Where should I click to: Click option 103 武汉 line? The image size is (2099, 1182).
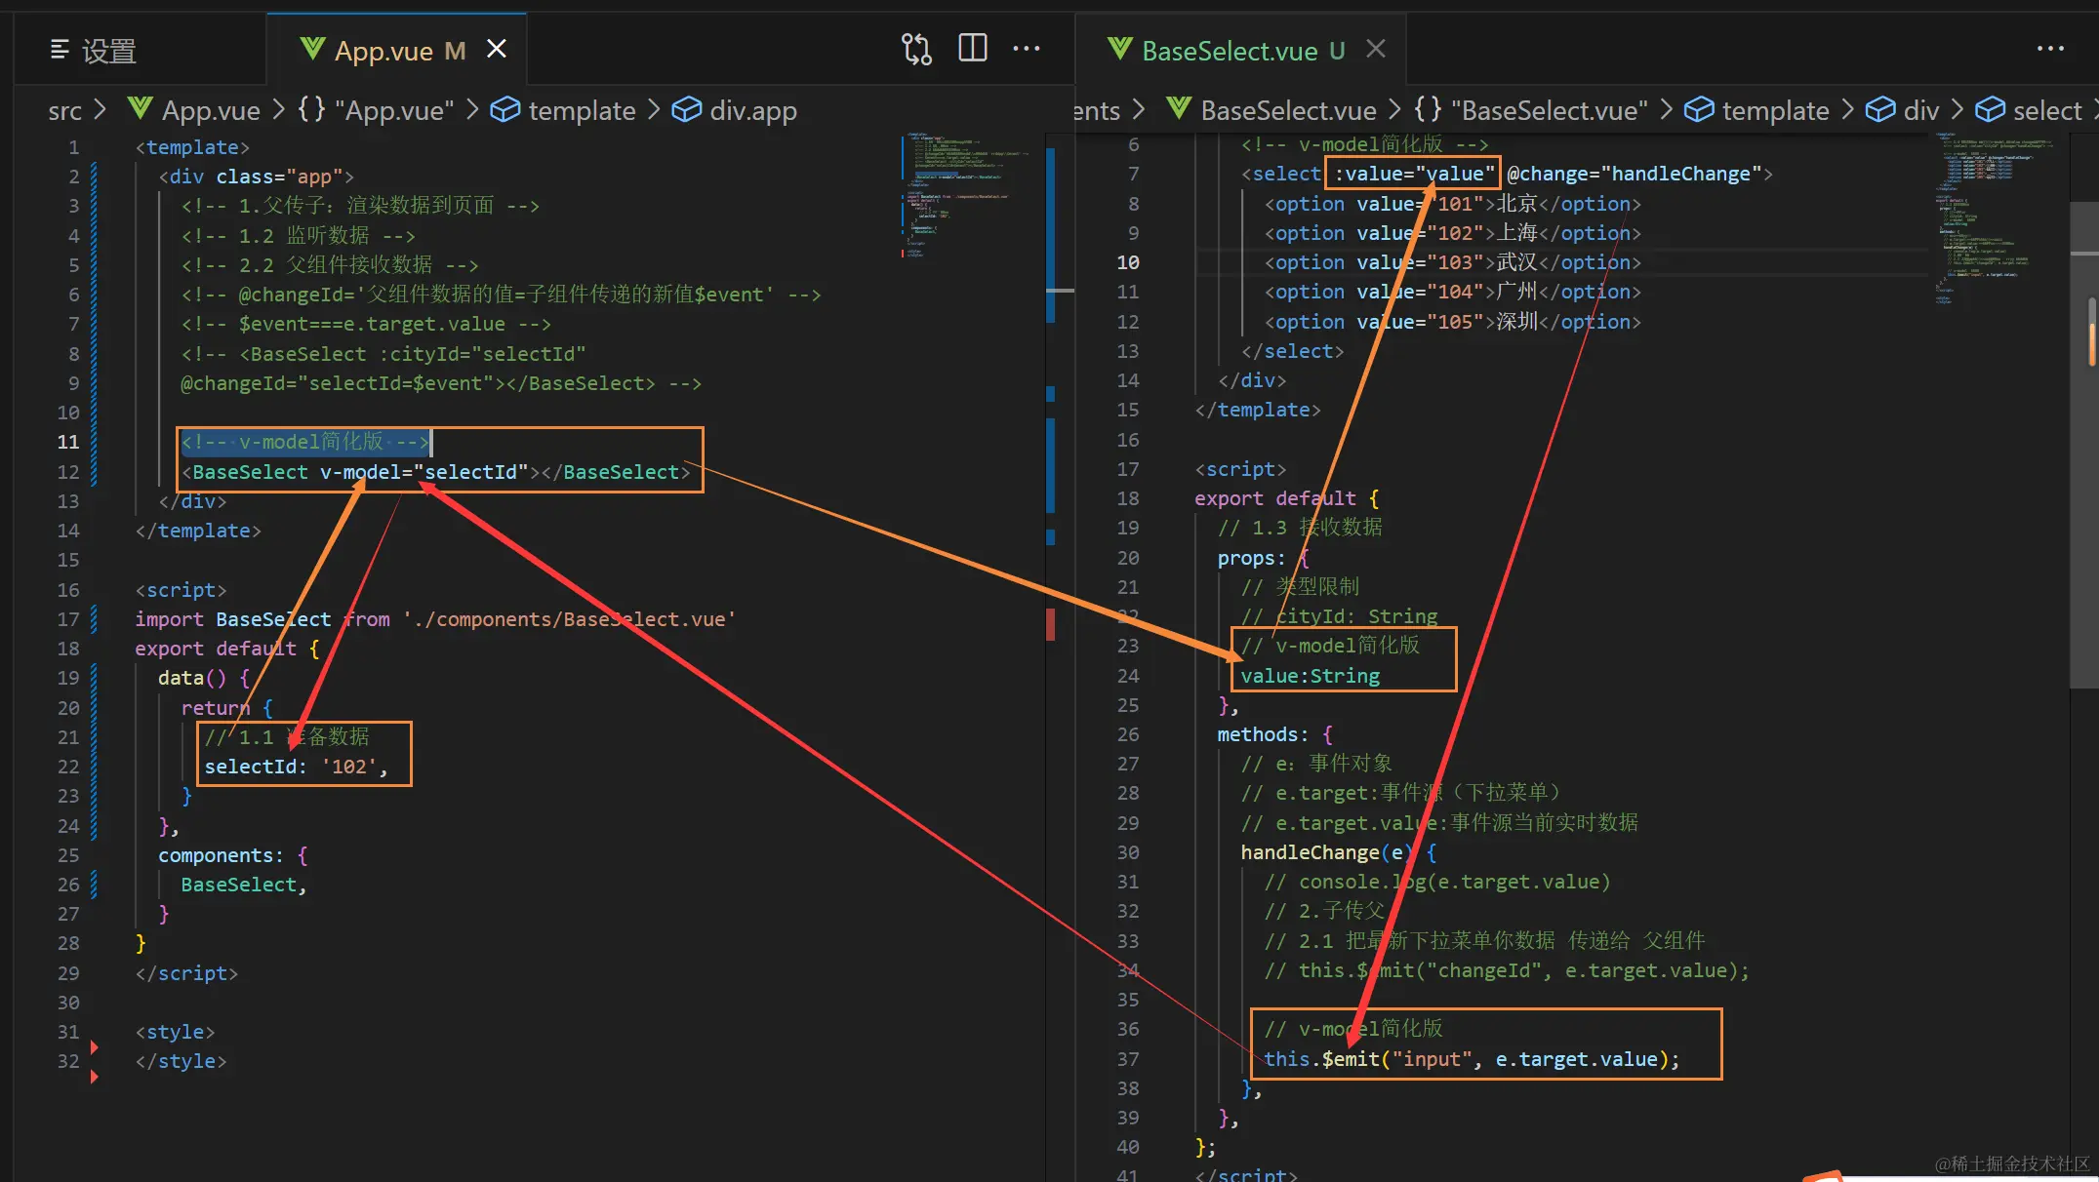tap(1453, 263)
